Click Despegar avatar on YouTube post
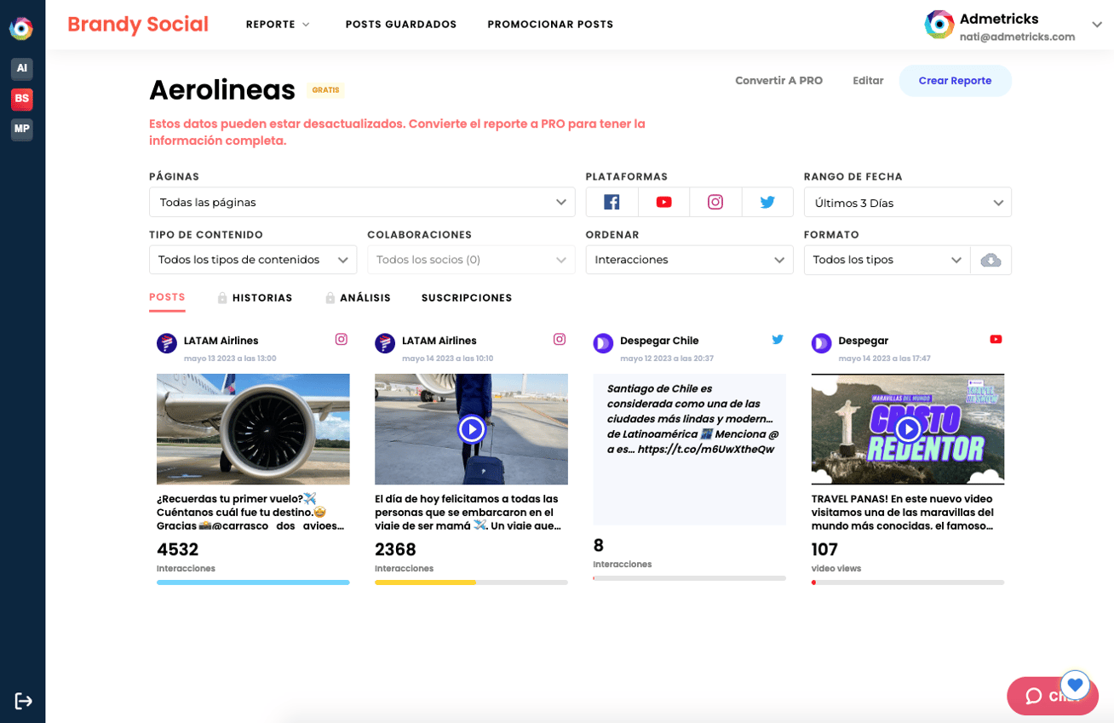 822,343
